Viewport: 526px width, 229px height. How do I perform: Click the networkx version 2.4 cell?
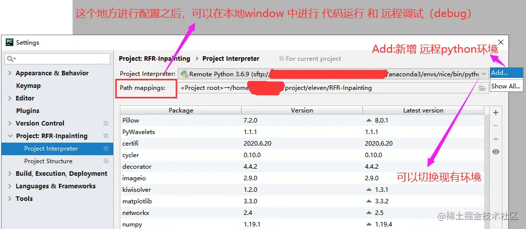click(248, 213)
